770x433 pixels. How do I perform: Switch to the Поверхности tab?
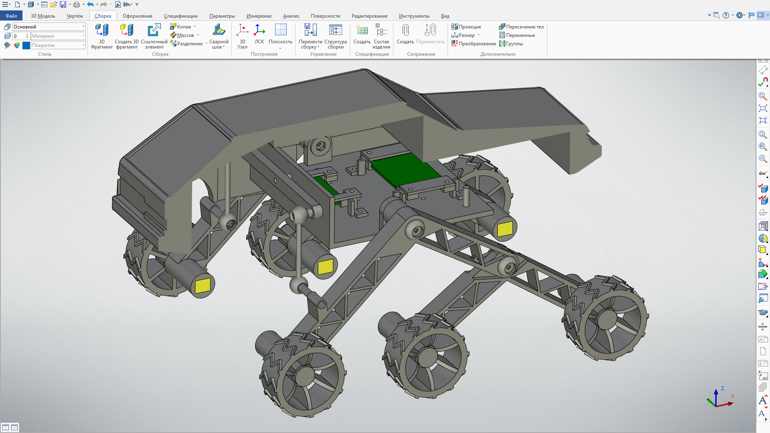pos(325,16)
